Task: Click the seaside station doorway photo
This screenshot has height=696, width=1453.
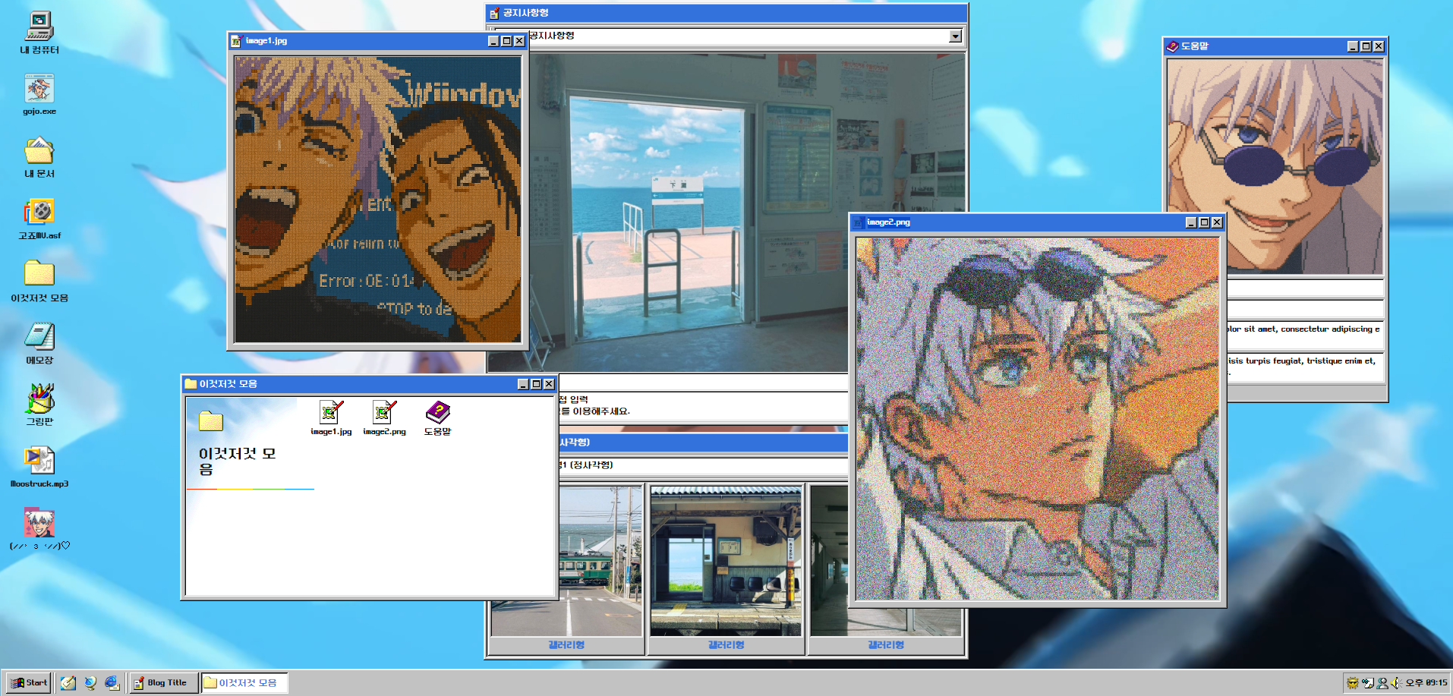Action: (687, 213)
